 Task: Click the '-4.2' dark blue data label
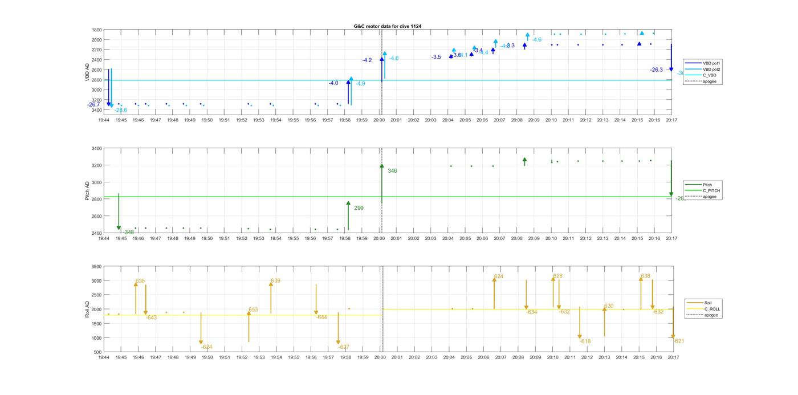tap(367, 60)
